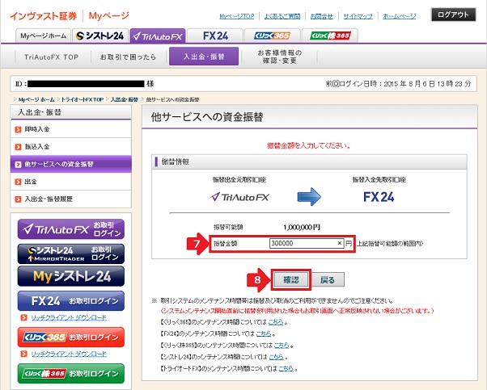This screenshot has height=390, width=487.
Task: Open 入出金・振替履歴 in the sidebar
Action: tap(71, 199)
